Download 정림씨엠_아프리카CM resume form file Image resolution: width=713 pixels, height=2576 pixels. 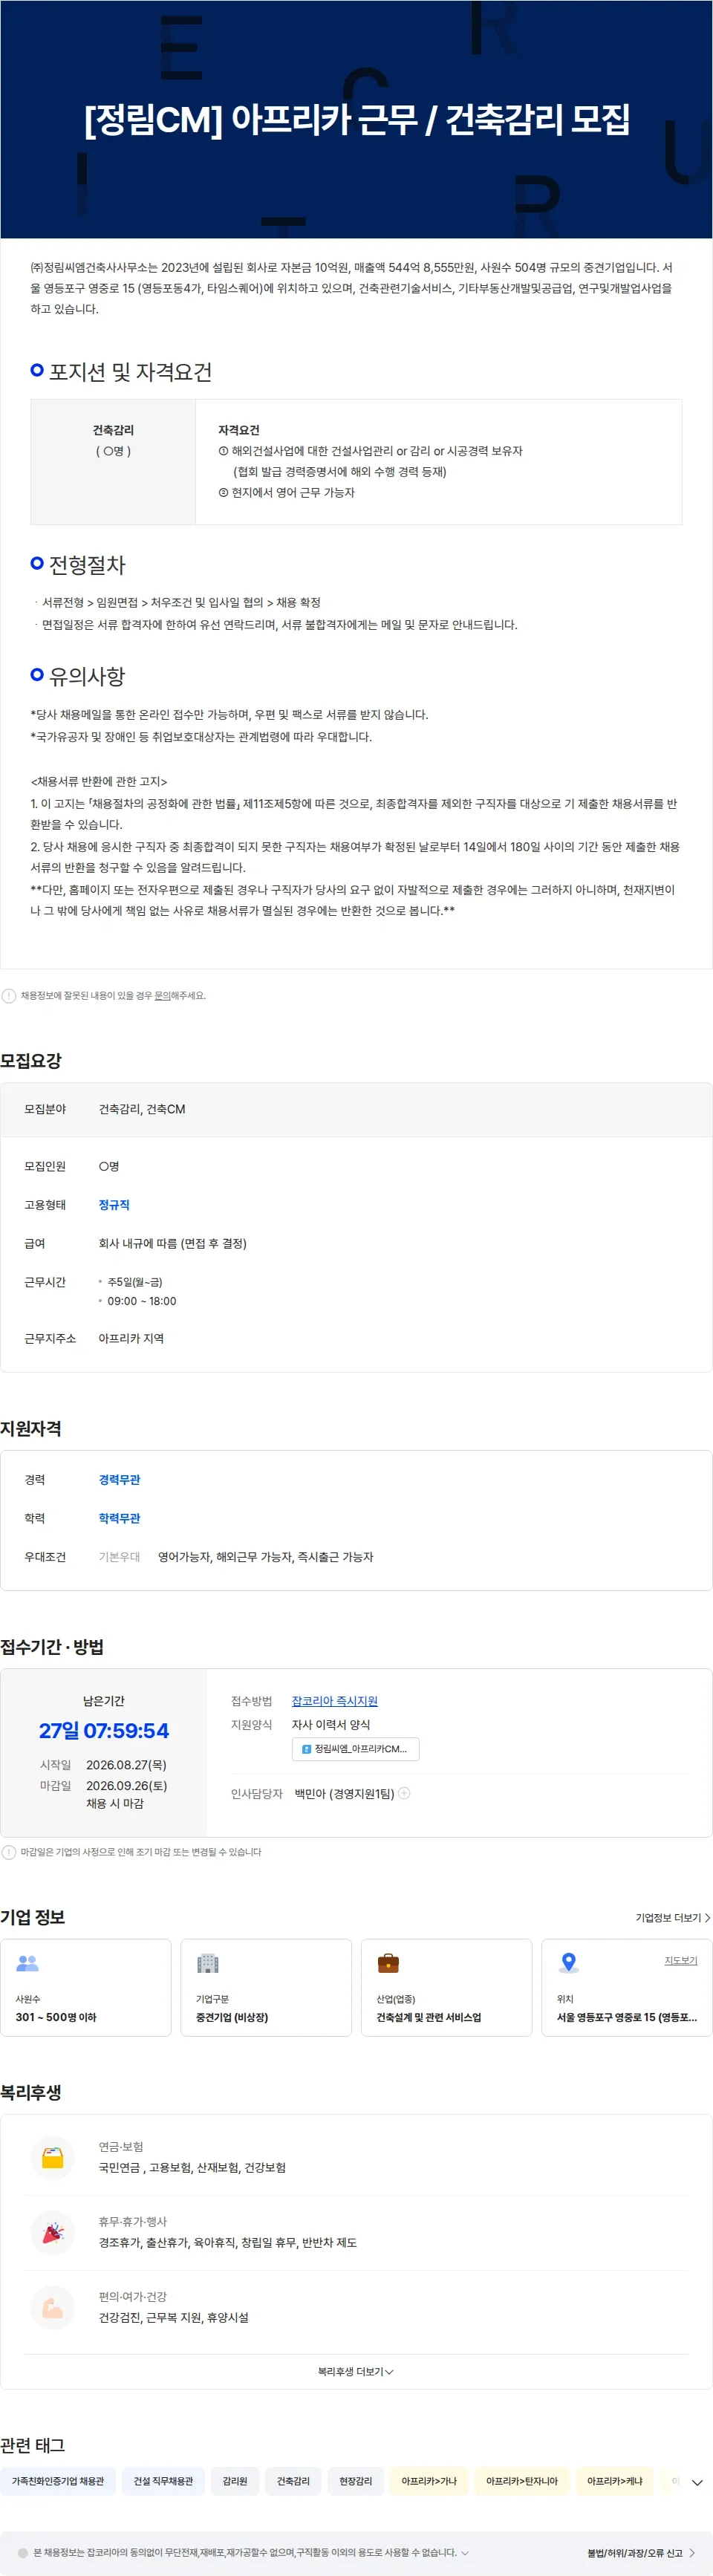click(355, 1749)
